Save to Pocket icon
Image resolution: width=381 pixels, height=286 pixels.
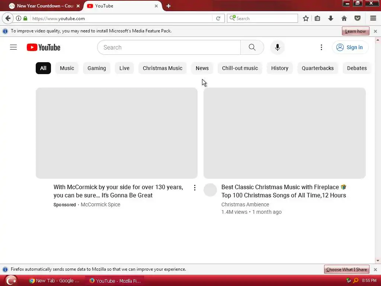[357, 19]
